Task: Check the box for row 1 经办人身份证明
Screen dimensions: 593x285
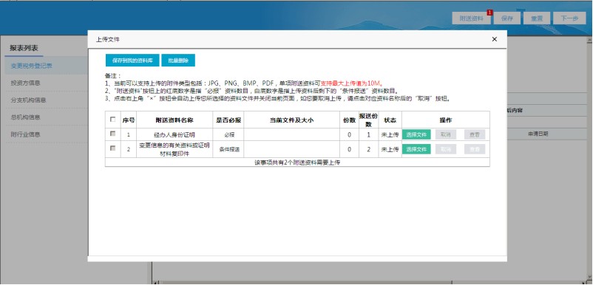Action: click(x=112, y=134)
